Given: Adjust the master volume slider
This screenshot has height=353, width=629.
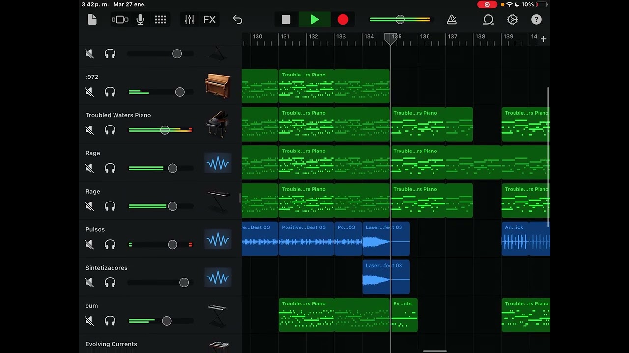Looking at the screenshot, I should pyautogui.click(x=400, y=20).
